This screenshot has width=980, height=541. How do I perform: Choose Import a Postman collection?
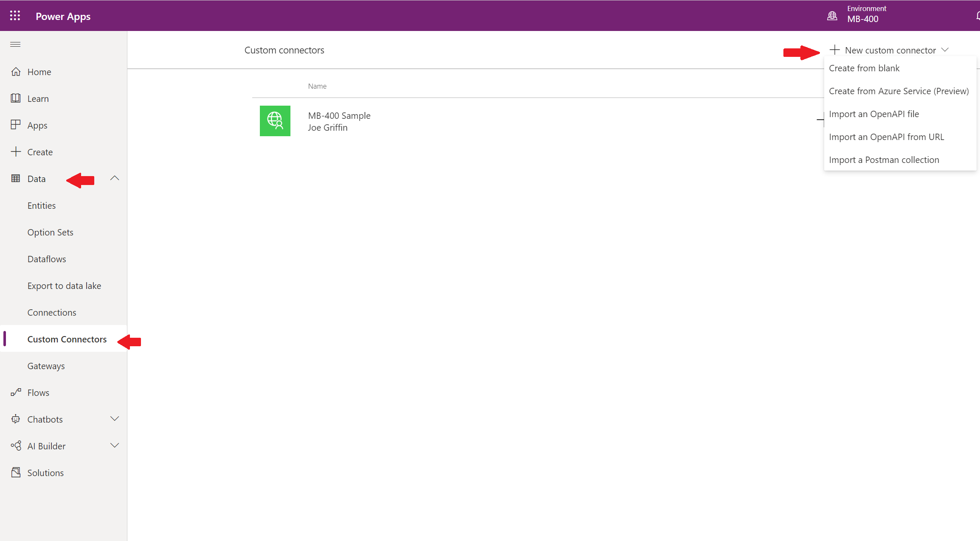900,160
